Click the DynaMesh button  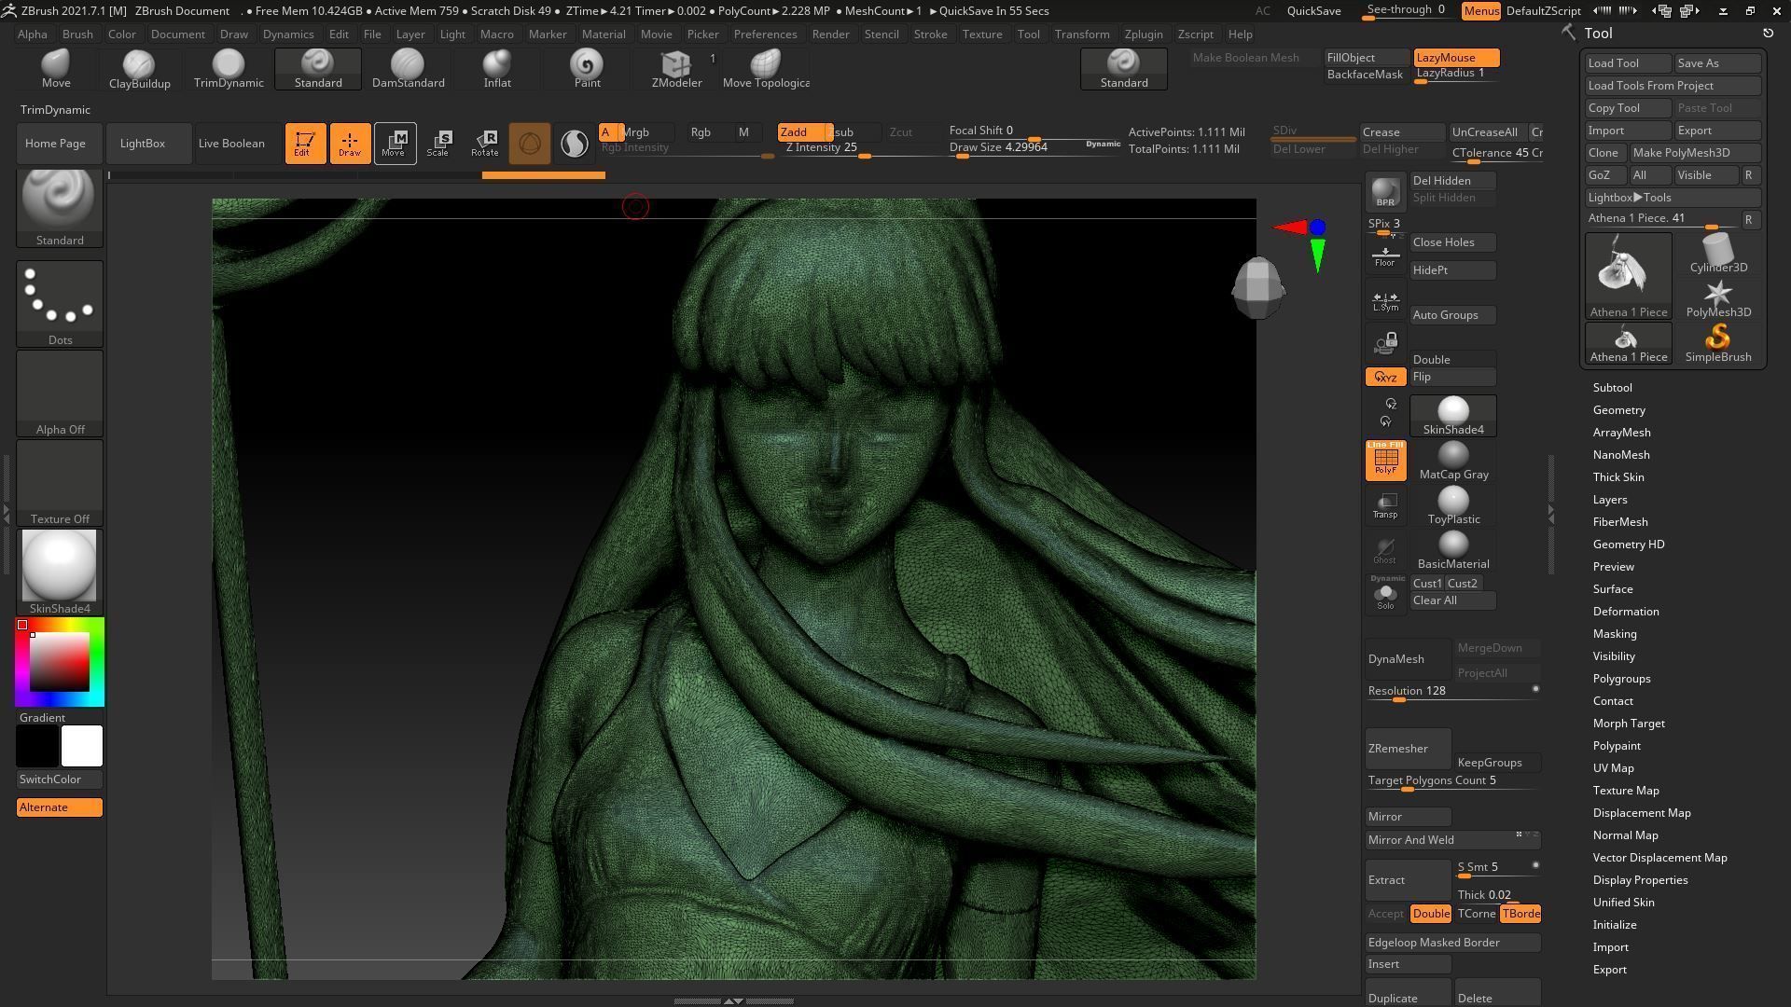pos(1408,659)
